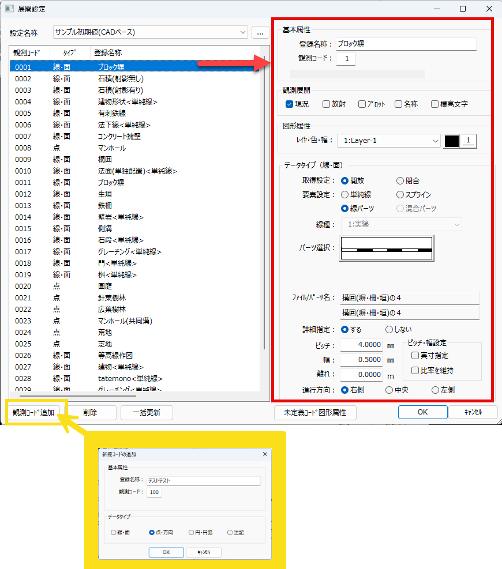The image size is (502, 569).
Task: Click the ピッチ value input field
Action: tap(361, 345)
